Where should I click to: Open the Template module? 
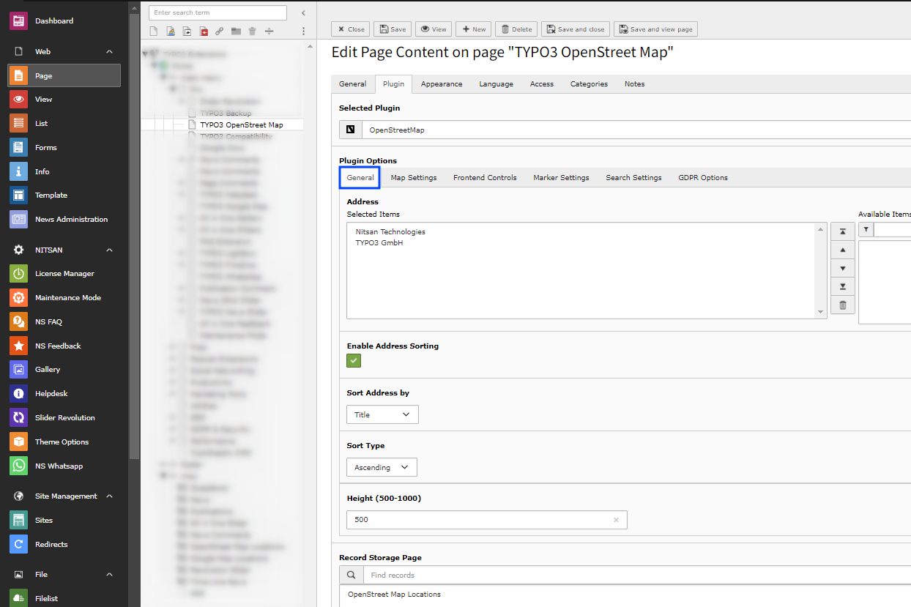tap(64, 195)
